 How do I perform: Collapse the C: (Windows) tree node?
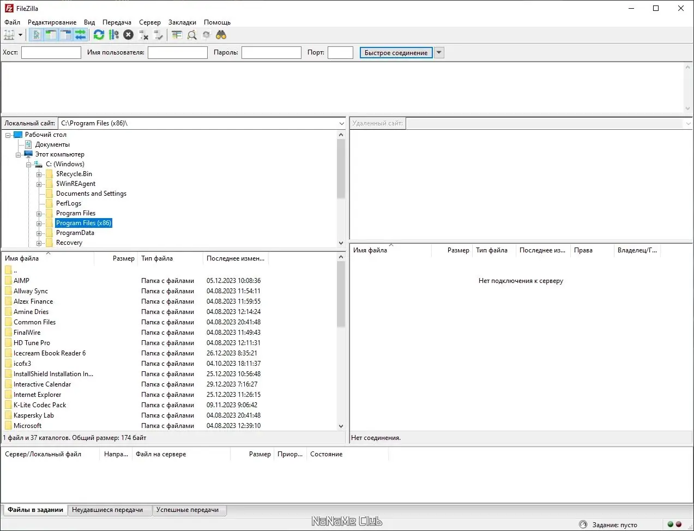point(29,165)
